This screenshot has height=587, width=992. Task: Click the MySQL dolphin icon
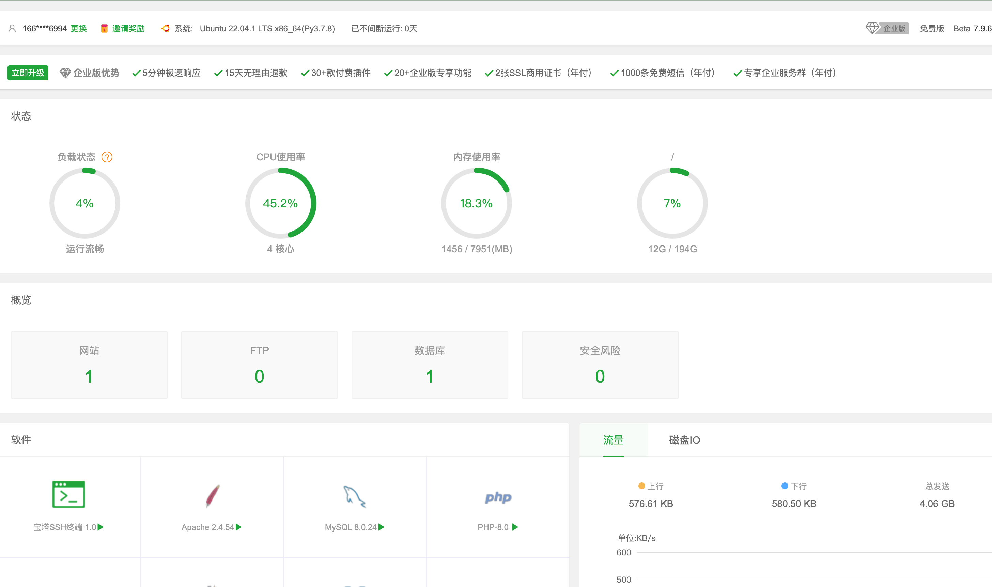[354, 496]
